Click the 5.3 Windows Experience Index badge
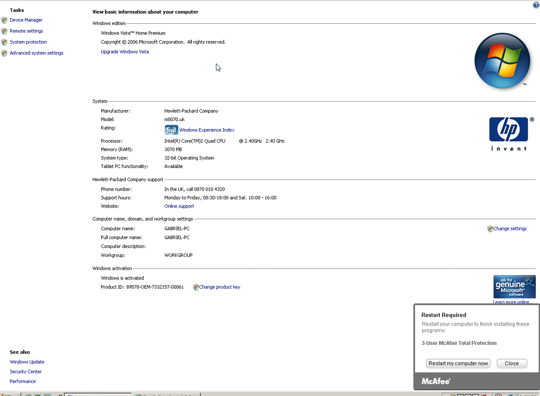540x396 pixels. [171, 130]
